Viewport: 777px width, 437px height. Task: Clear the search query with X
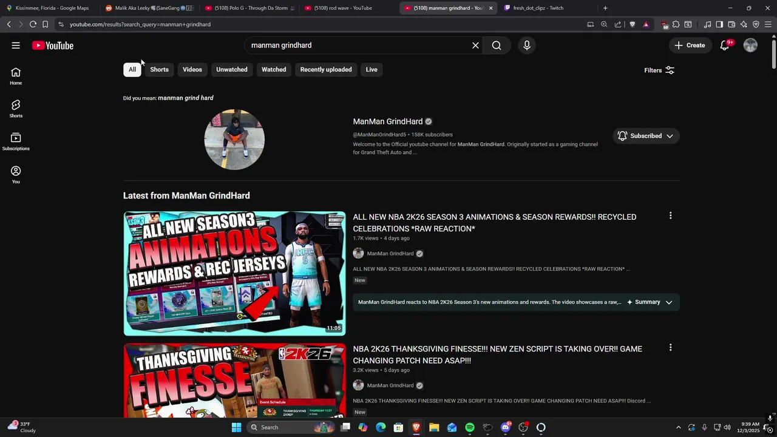[x=475, y=46]
